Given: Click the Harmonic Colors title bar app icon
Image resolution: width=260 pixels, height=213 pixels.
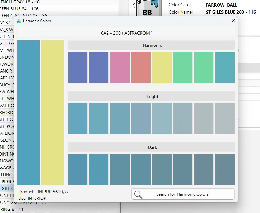Looking at the screenshot, I should click(19, 21).
